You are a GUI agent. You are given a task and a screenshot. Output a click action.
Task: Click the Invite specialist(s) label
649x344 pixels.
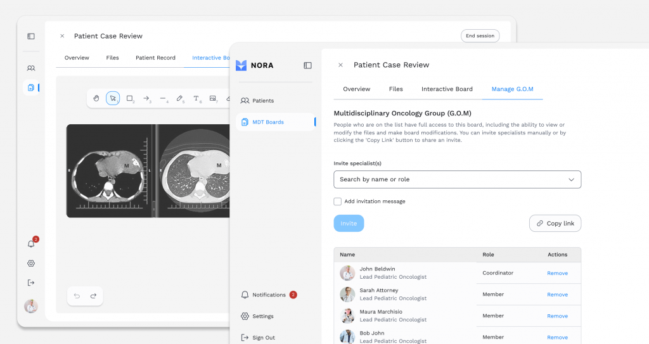(x=357, y=163)
